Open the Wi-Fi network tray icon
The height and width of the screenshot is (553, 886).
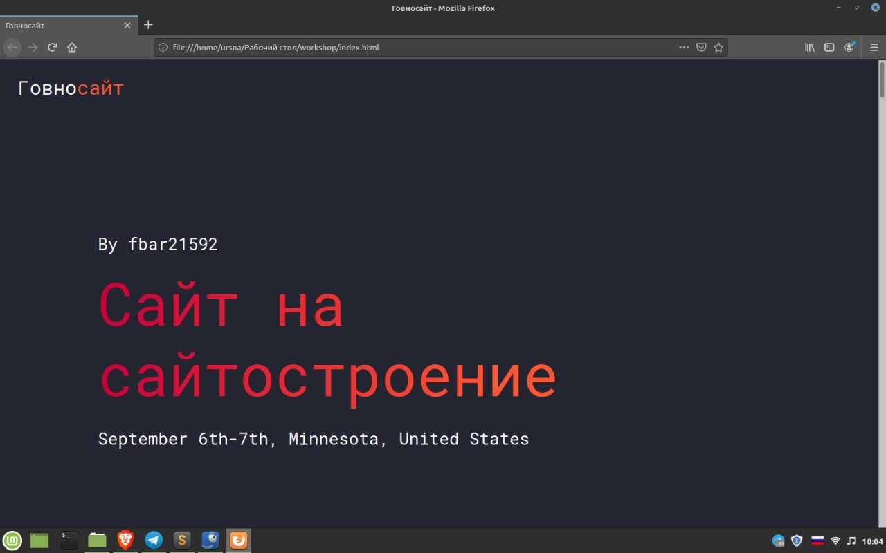(x=835, y=541)
